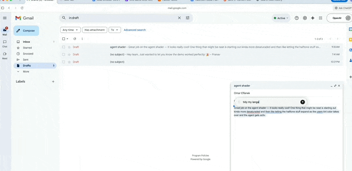Click the search magnifier icon
The height and width of the screenshot is (171, 352).
64,18
